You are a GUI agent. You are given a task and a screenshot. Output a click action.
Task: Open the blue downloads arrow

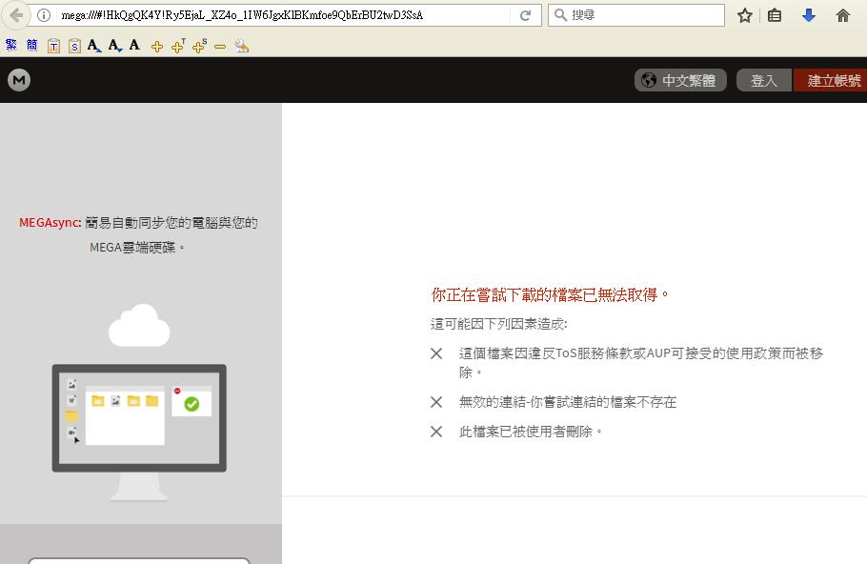(808, 15)
